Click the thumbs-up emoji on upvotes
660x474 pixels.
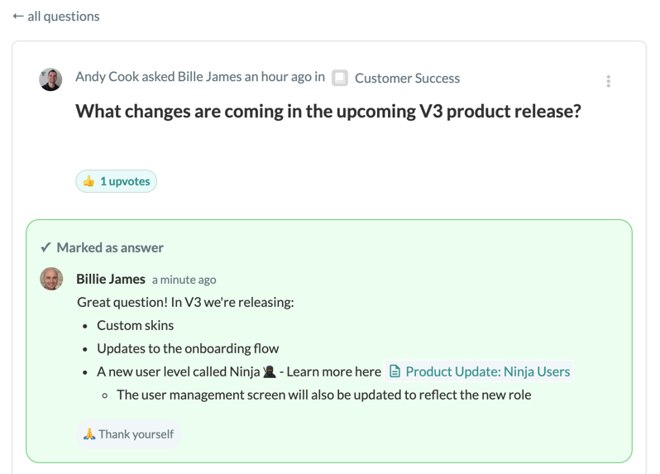point(88,181)
